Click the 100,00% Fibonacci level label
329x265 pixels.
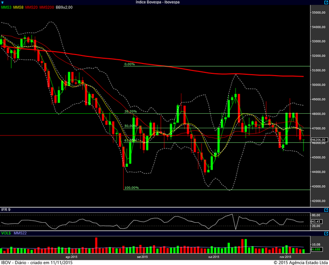(131, 188)
